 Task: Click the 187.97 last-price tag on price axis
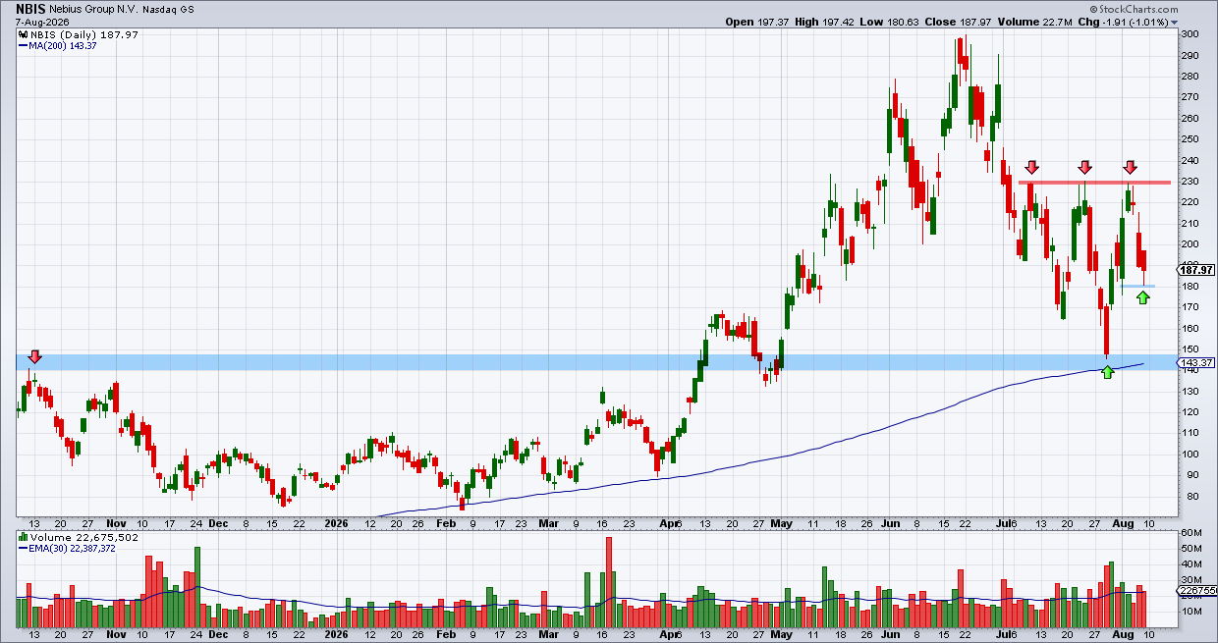(1198, 270)
